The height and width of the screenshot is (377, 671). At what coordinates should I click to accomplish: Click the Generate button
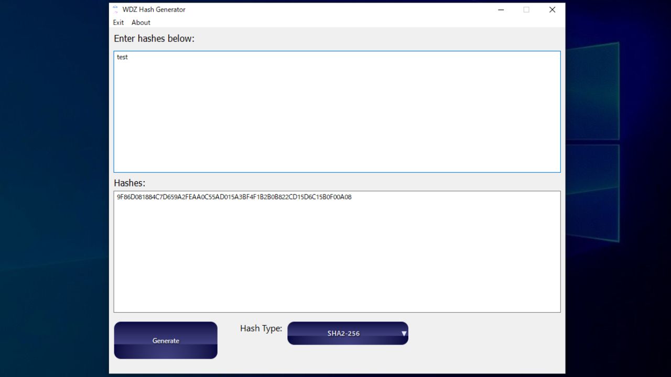point(166,340)
